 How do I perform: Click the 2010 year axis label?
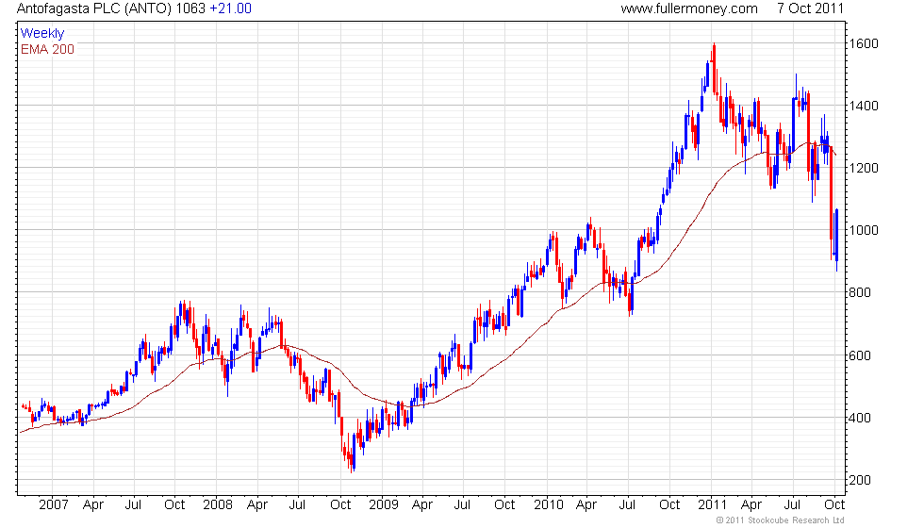click(x=549, y=505)
